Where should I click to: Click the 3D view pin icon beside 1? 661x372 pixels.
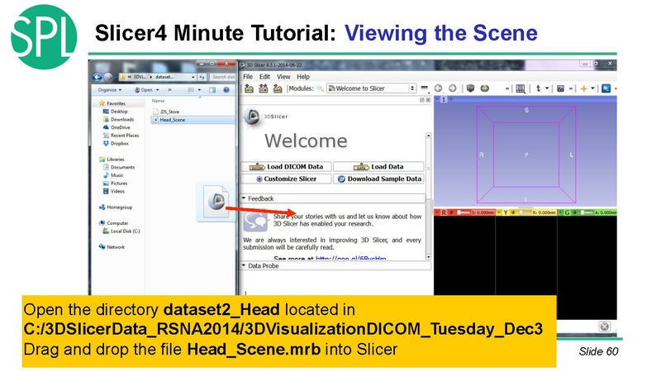click(x=437, y=99)
